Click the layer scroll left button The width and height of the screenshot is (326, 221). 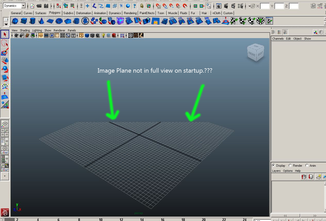coord(285,215)
